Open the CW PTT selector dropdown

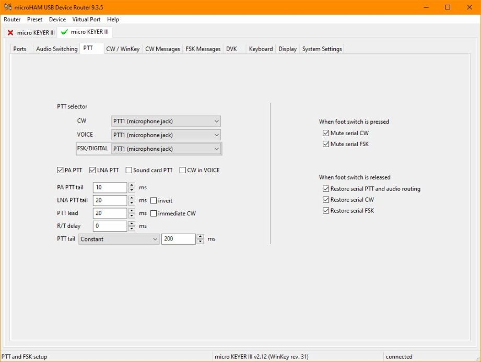click(166, 122)
